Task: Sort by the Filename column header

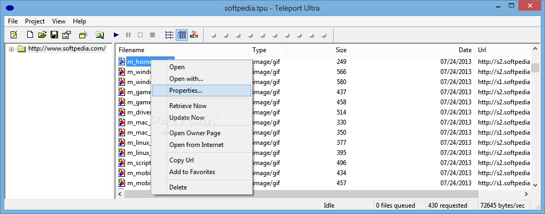Action: tap(182, 50)
